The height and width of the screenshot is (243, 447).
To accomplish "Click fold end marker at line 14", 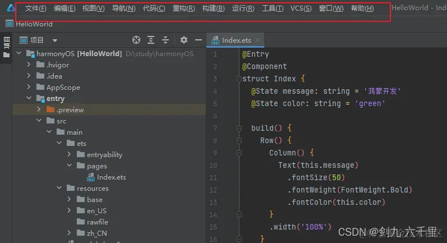I will click(x=239, y=214).
